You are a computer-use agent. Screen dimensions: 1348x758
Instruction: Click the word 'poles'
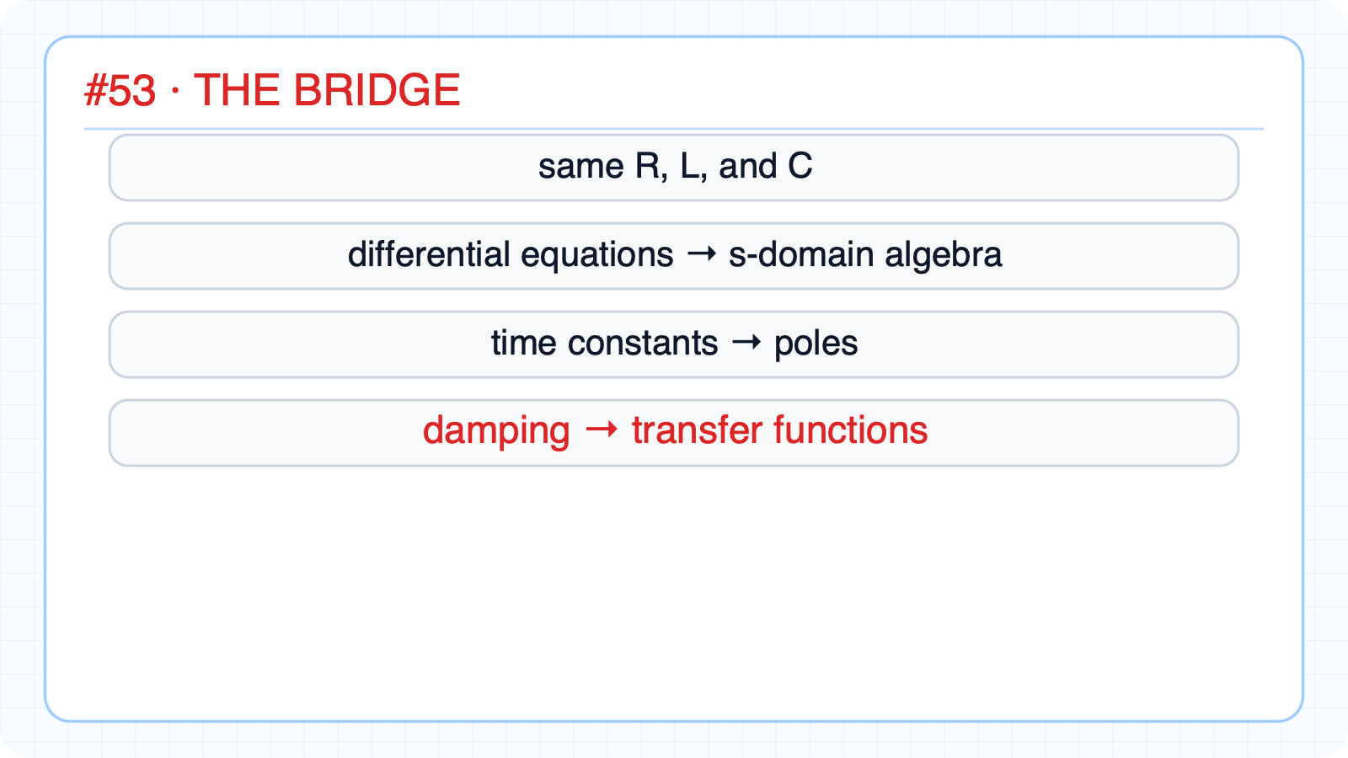(x=816, y=344)
